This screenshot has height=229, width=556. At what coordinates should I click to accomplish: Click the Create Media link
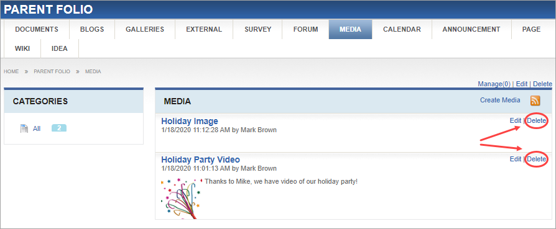click(500, 100)
